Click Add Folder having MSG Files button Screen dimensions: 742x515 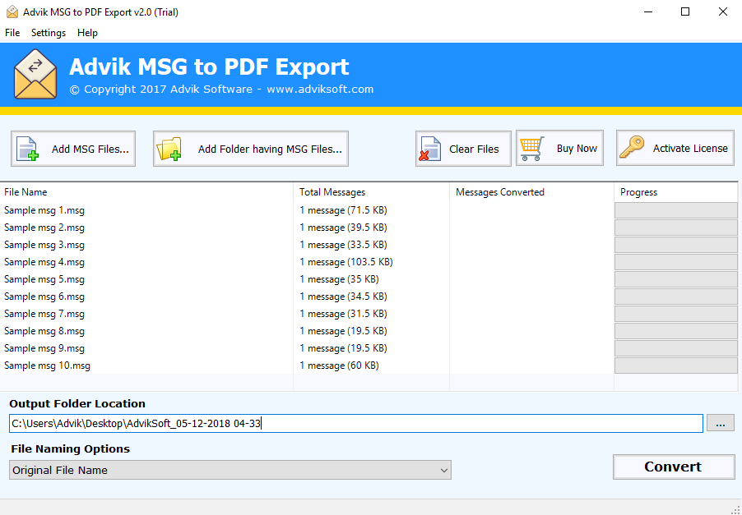(x=251, y=149)
